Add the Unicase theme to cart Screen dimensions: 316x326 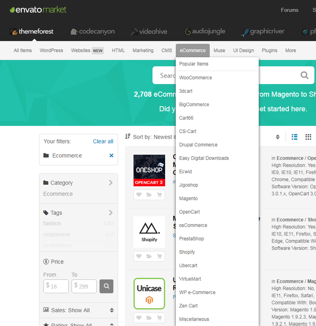pos(159,317)
